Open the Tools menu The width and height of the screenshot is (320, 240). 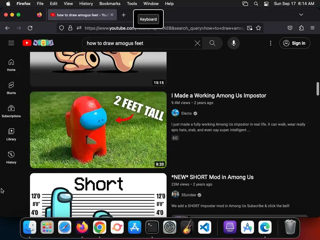coord(132,3)
